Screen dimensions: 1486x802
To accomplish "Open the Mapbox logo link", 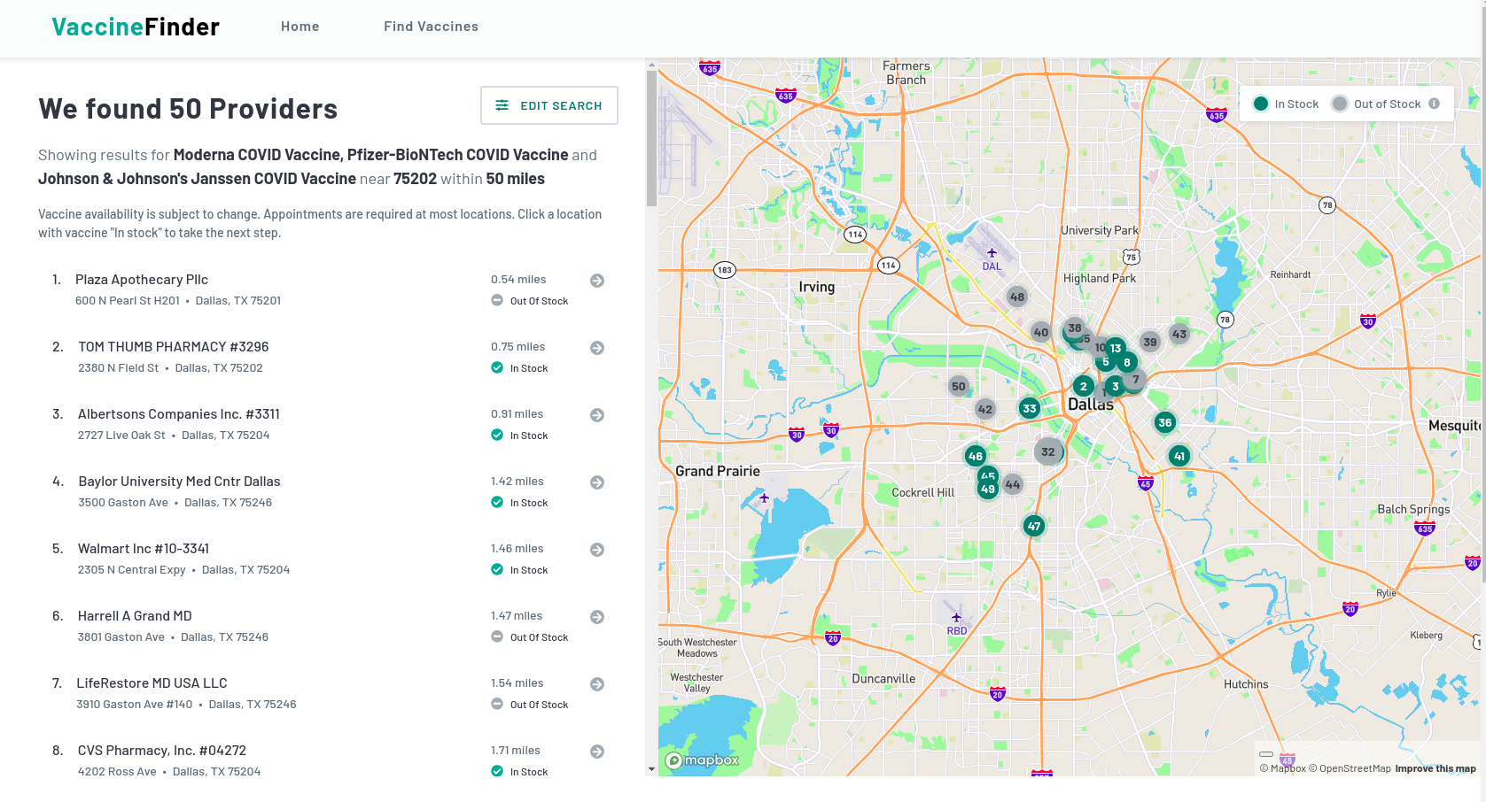I will (702, 760).
